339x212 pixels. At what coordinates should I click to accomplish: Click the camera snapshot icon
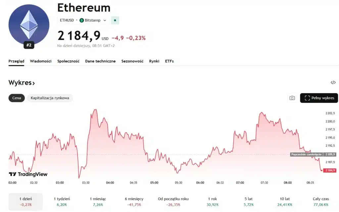(292, 98)
